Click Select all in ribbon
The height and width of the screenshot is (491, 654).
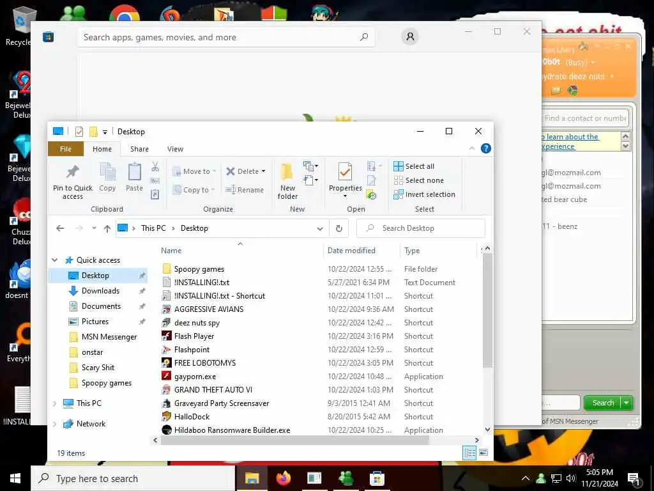tap(414, 166)
